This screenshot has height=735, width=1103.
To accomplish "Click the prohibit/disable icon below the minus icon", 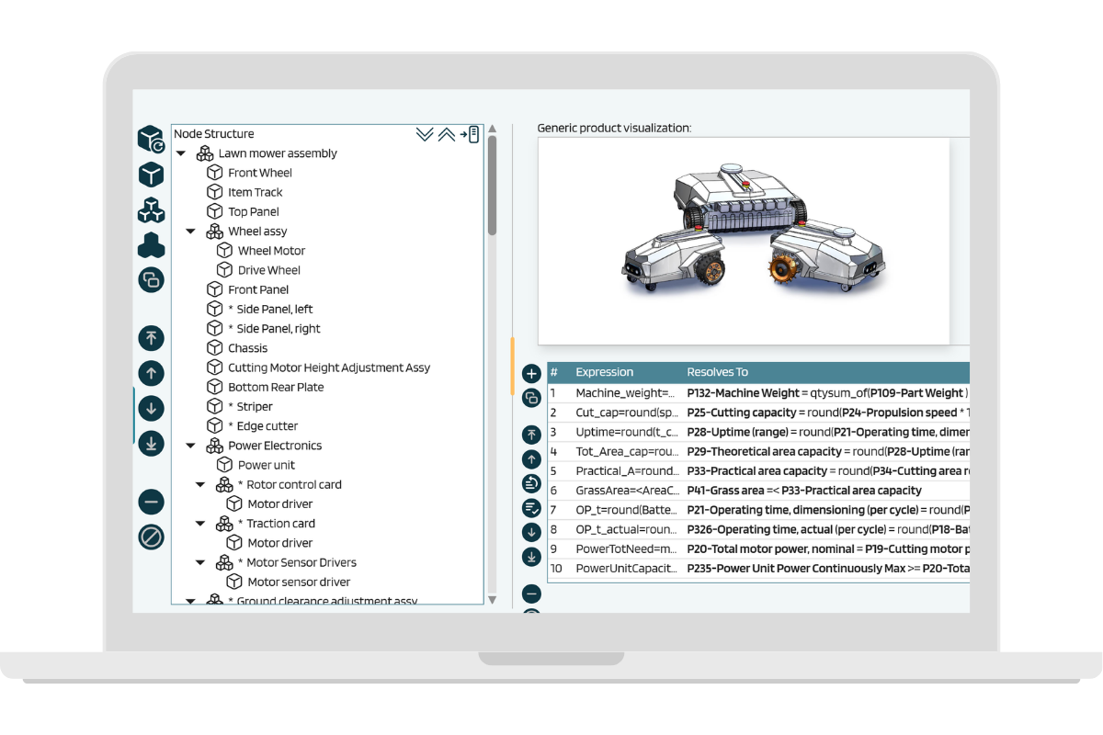I will coord(151,536).
